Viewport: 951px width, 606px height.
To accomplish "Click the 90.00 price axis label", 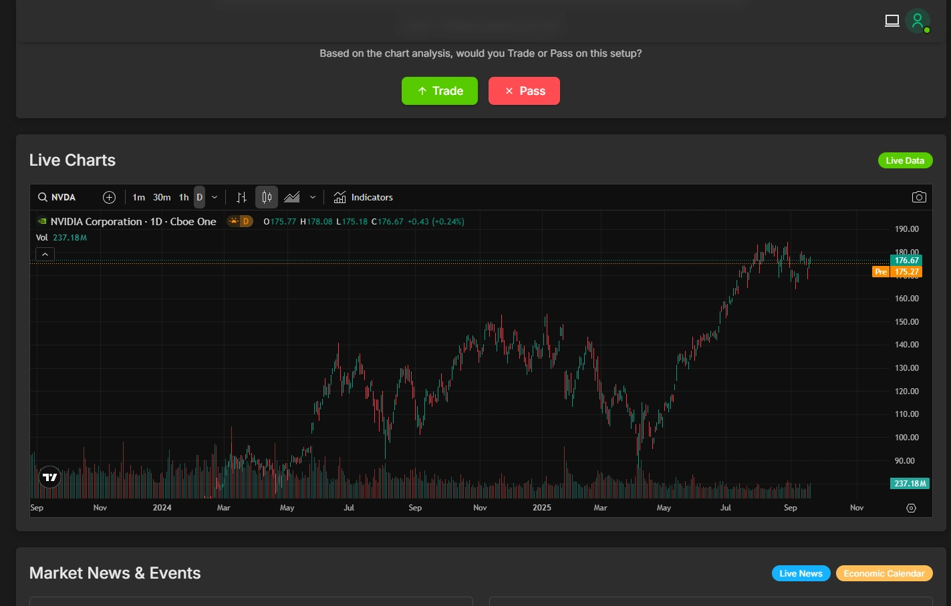I will pos(904,461).
